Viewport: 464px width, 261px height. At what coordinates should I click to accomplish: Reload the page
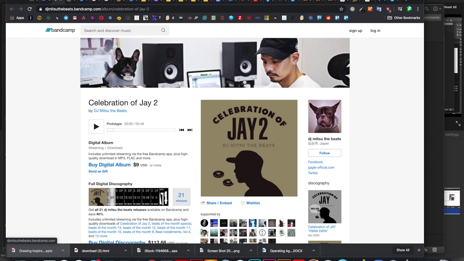coord(30,9)
